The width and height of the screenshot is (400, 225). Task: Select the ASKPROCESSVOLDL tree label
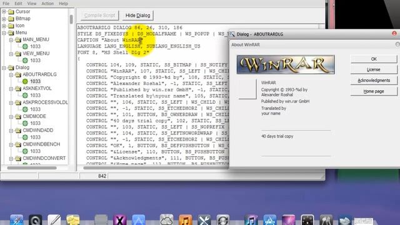(x=45, y=102)
